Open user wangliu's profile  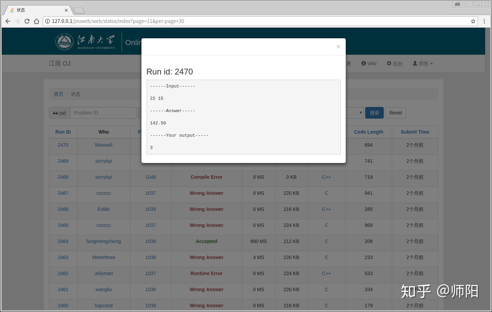104,289
